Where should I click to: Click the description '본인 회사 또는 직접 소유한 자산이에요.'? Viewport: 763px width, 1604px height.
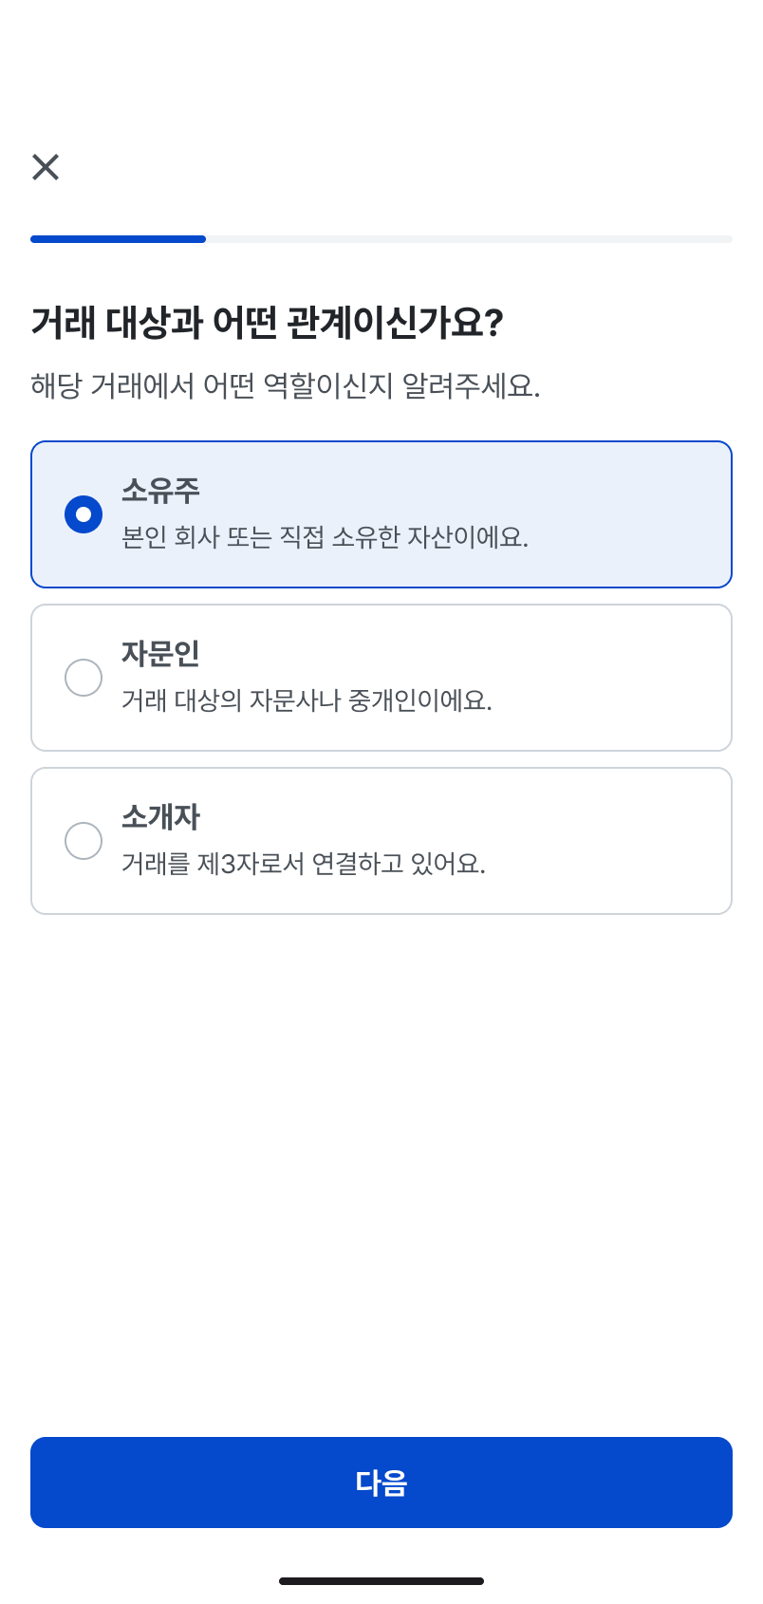(325, 538)
